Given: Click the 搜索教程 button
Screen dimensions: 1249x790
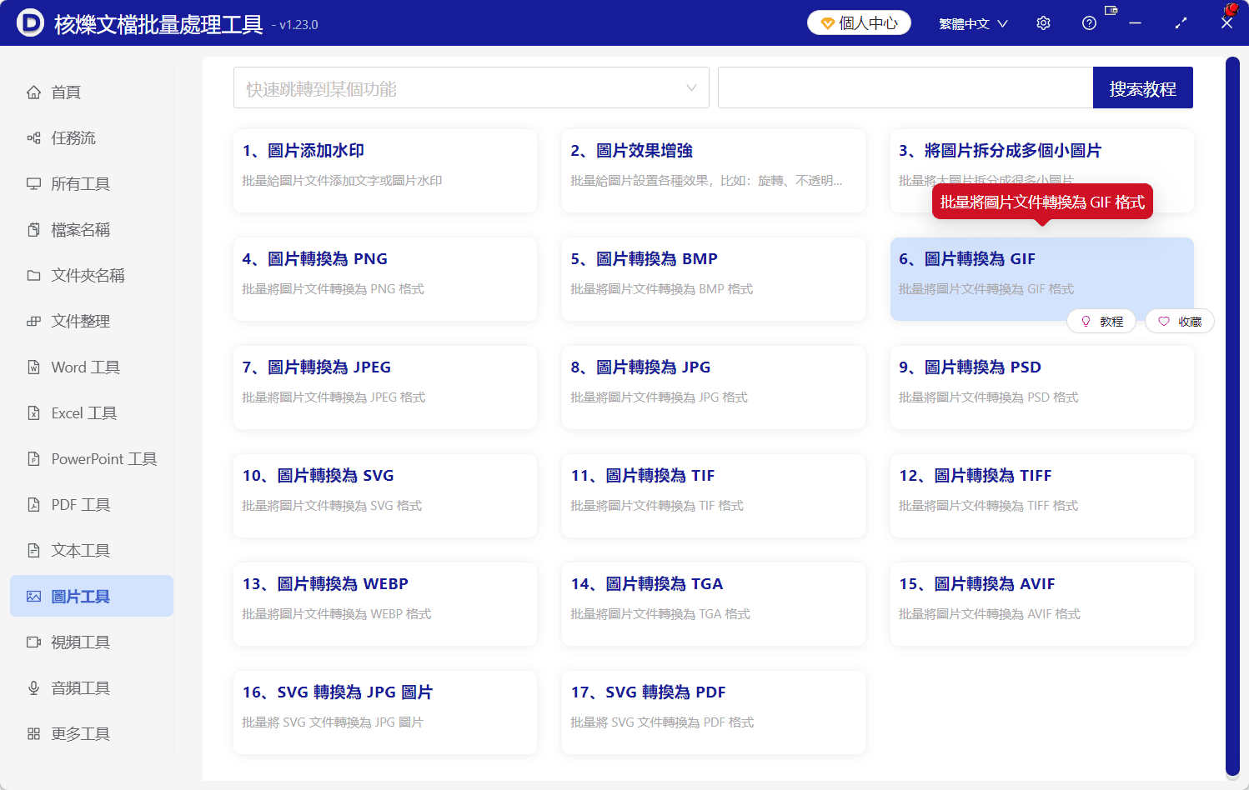Looking at the screenshot, I should pos(1143,87).
